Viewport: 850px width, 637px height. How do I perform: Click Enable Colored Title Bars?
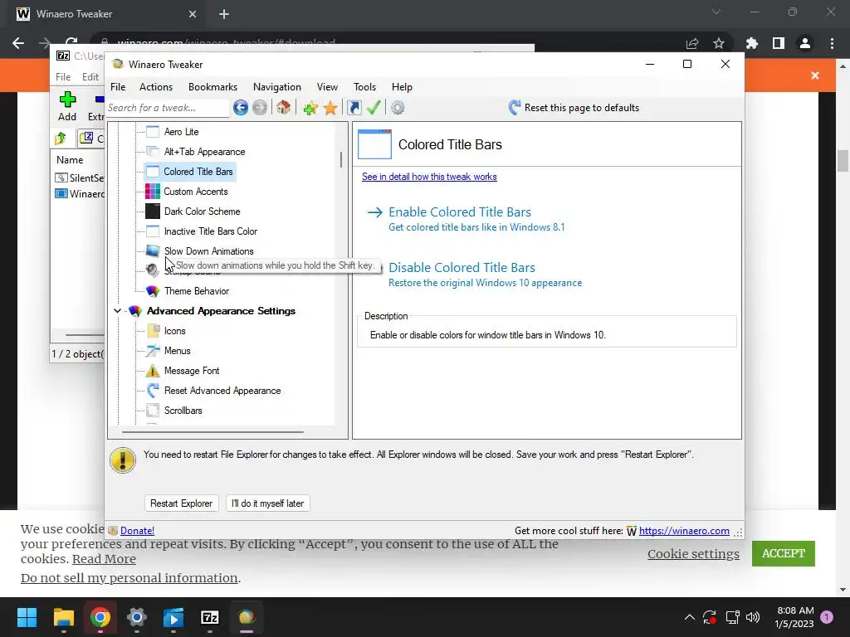pyautogui.click(x=460, y=212)
